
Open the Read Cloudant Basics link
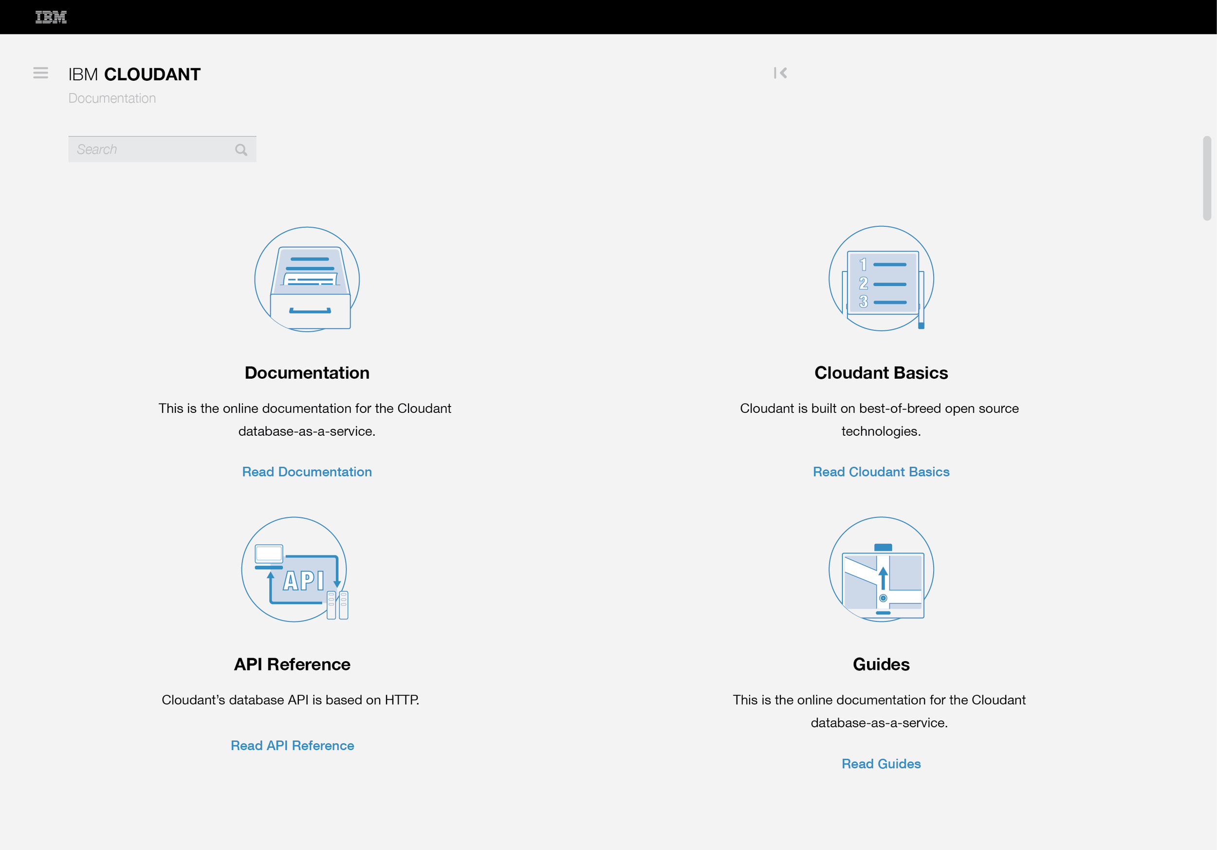(x=881, y=472)
